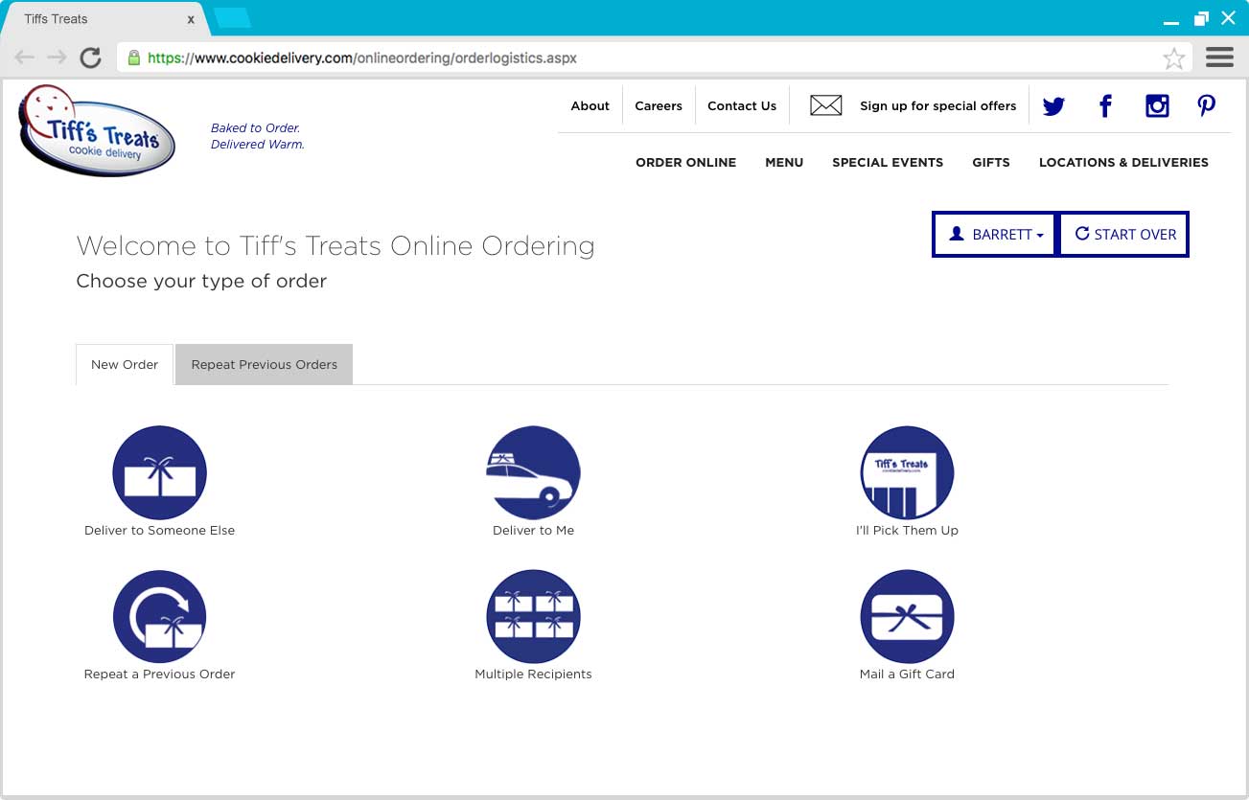The width and height of the screenshot is (1249, 800).
Task: Click "Welcome to Tiff's Treats Online Ordering" heading
Action: (x=335, y=246)
